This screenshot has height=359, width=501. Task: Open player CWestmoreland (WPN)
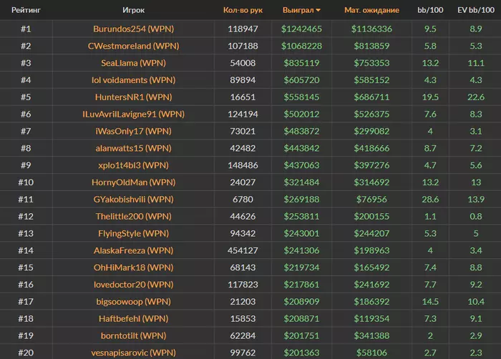click(134, 46)
